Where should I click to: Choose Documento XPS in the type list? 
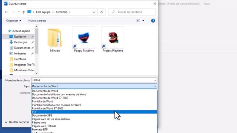pyautogui.click(x=94, y=116)
